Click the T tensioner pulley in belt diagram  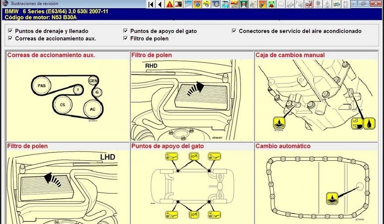pyautogui.click(x=78, y=90)
